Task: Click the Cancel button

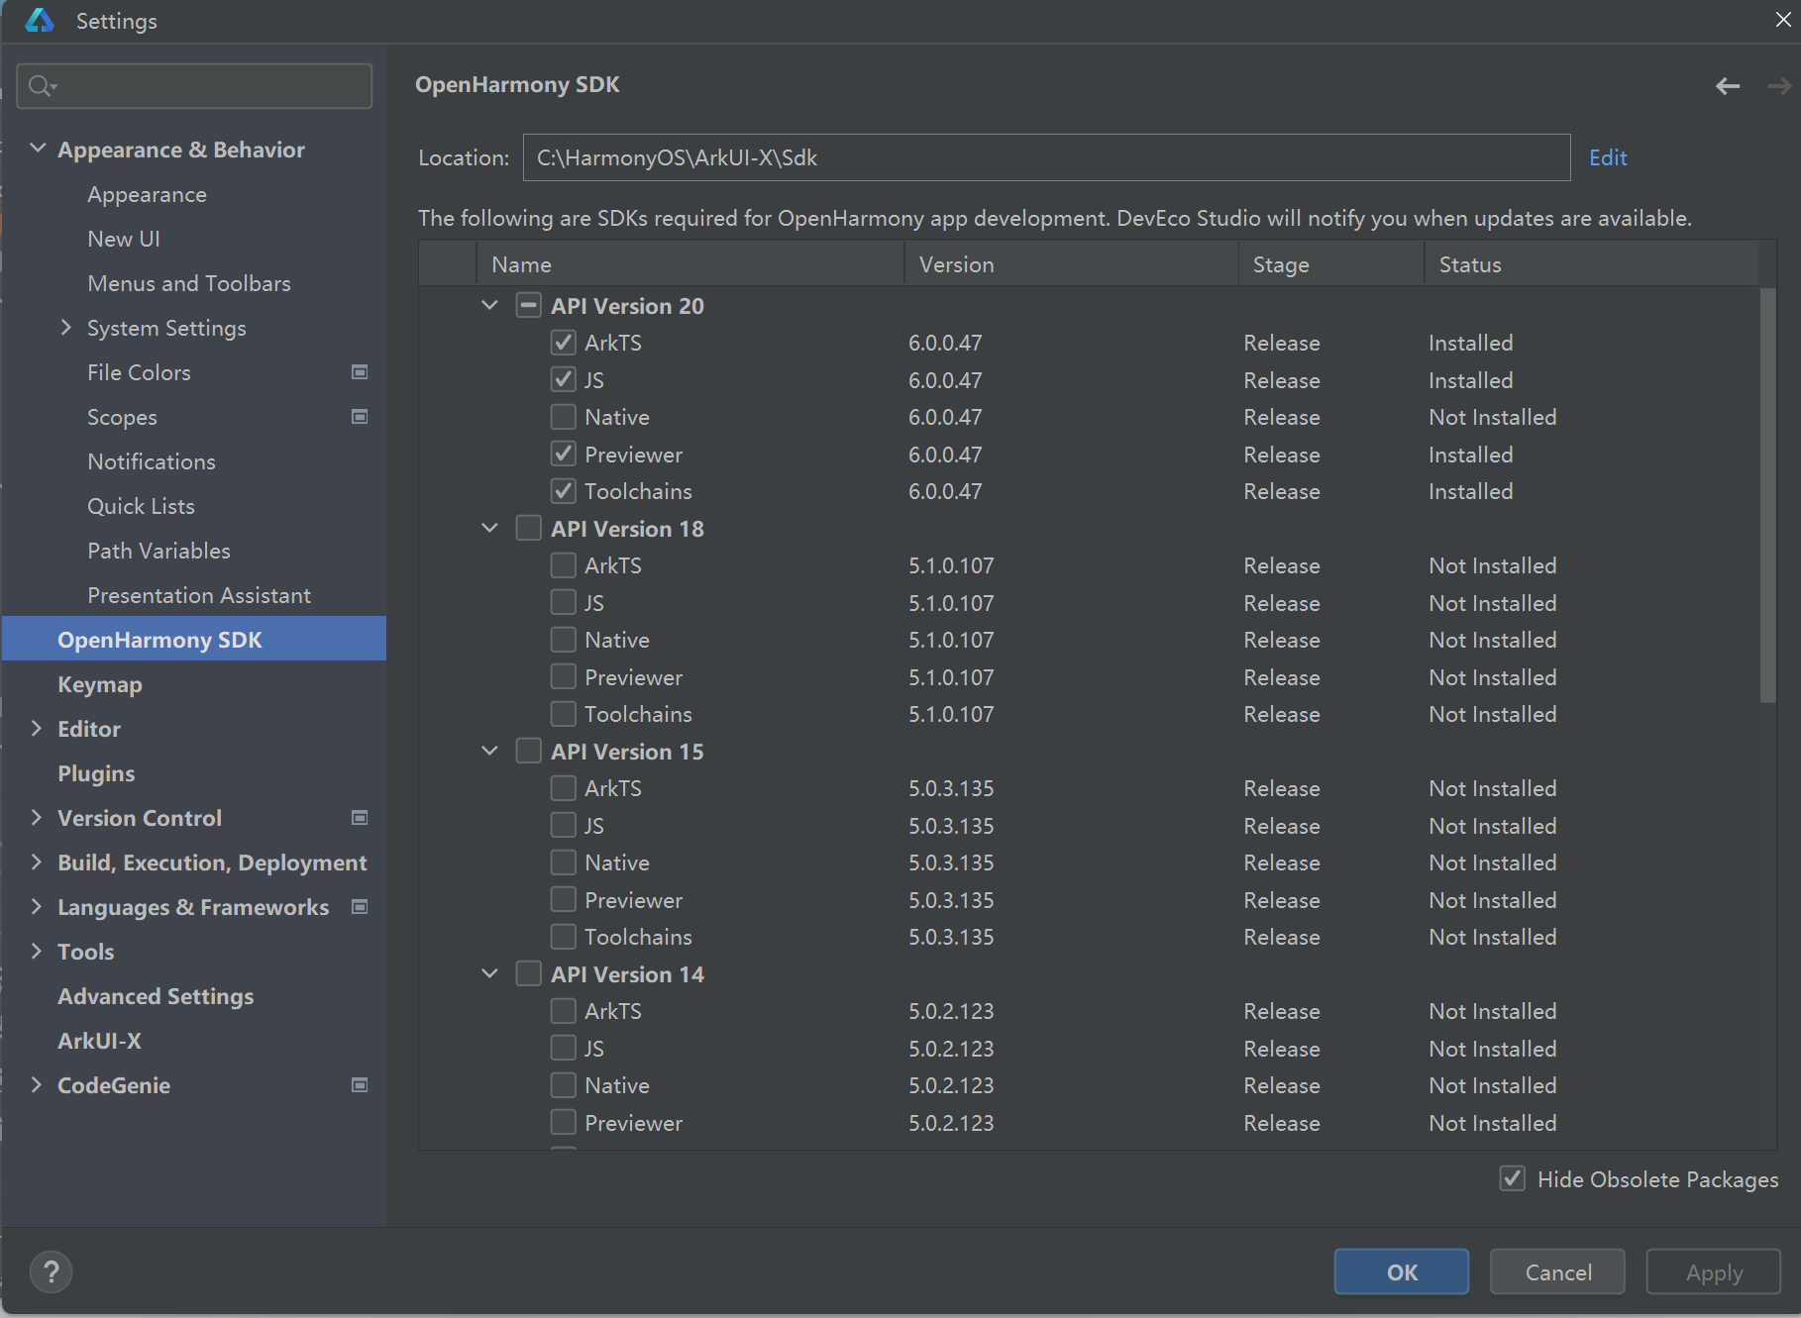Action: click(x=1557, y=1271)
